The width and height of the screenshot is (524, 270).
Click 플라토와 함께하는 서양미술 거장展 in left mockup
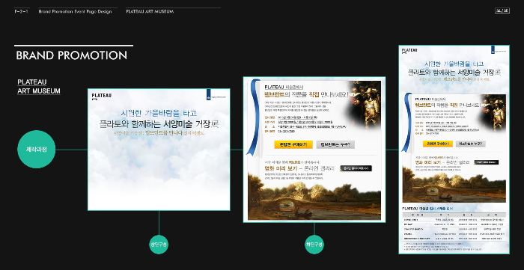click(159, 124)
